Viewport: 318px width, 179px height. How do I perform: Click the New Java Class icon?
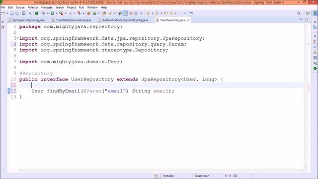pyautogui.click(x=94, y=13)
